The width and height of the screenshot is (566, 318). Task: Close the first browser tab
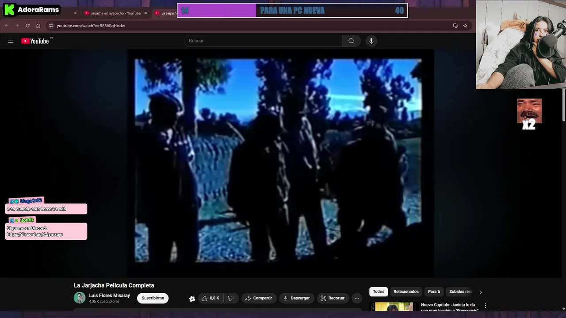[x=75, y=13]
